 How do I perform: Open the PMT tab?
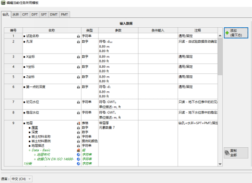click(65, 15)
